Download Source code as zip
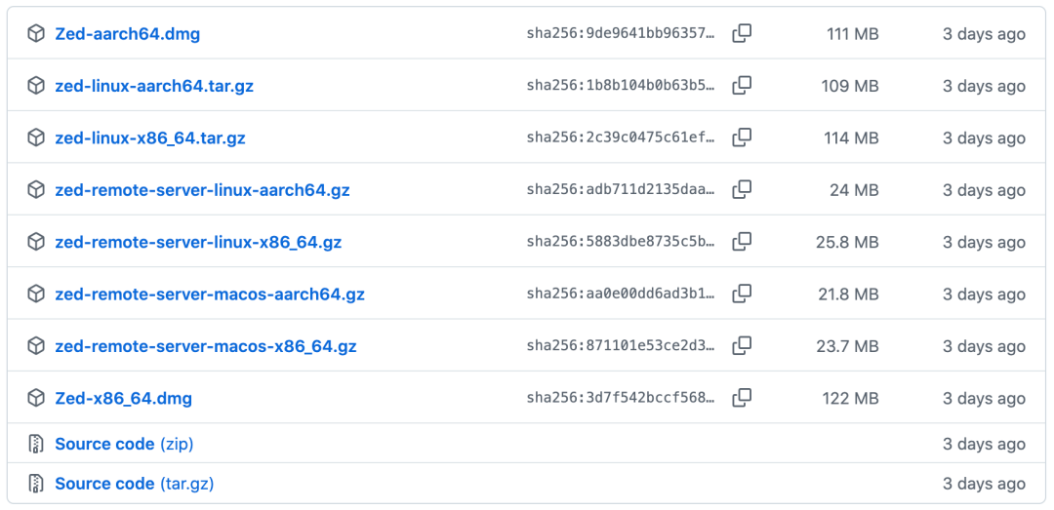This screenshot has height=510, width=1054. [124, 444]
